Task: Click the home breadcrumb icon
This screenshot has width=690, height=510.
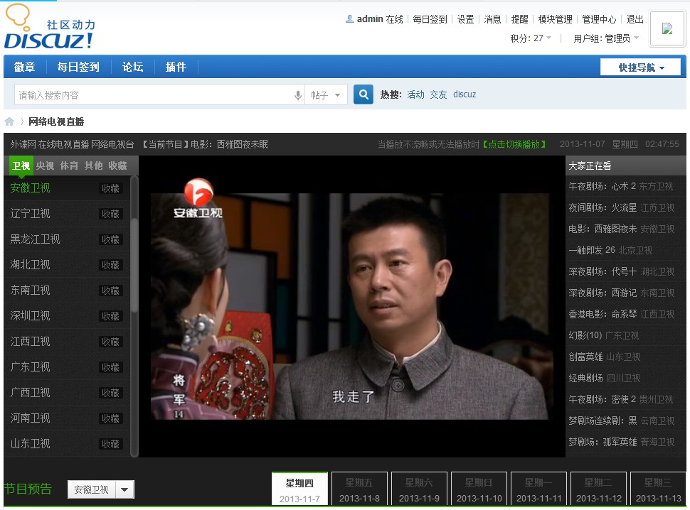Action: pos(9,121)
